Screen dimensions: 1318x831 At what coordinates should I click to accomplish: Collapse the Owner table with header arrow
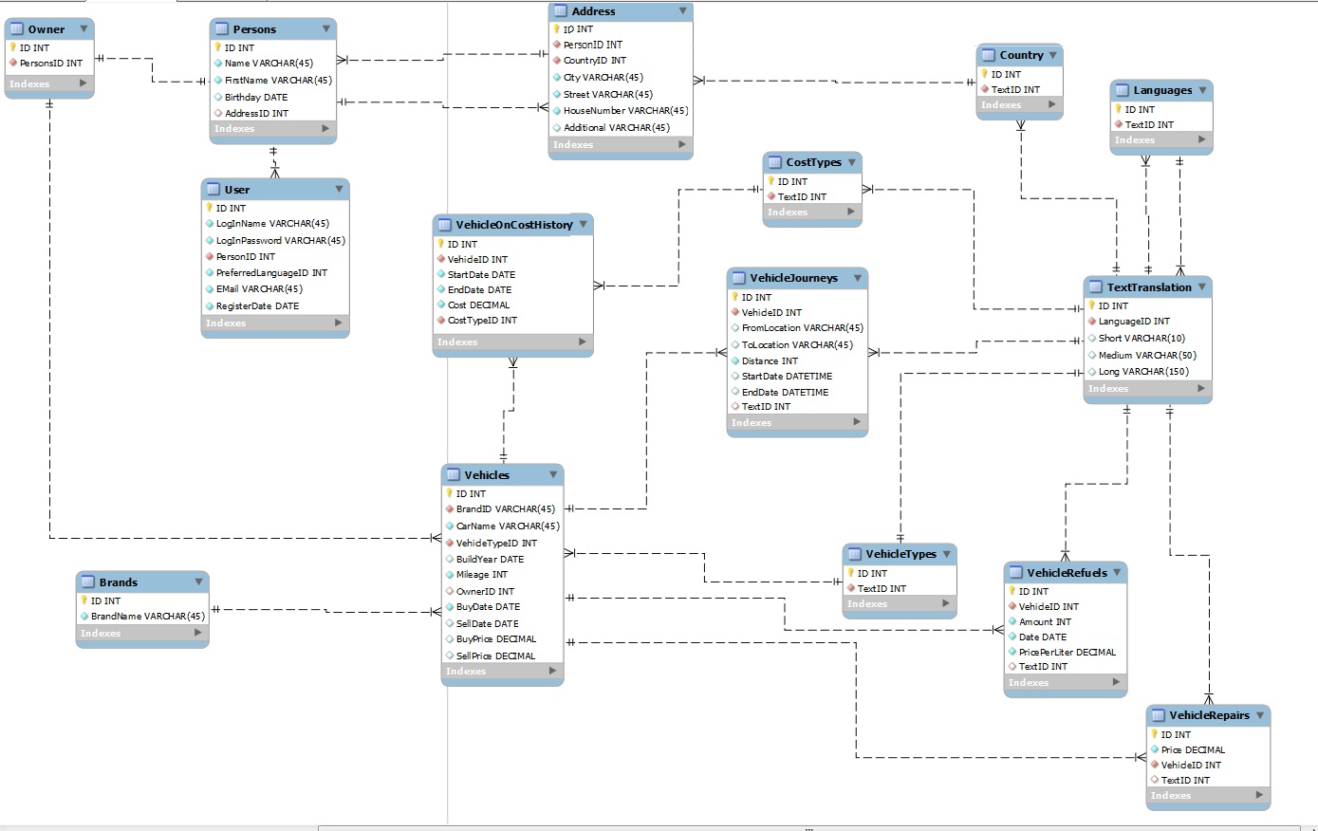pos(84,28)
